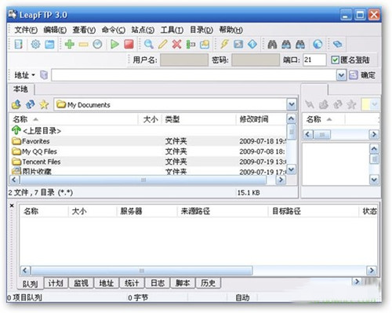Viewport: 392px width, 313px height.
Task: Toggle the 匿名登陆 anonymous login checkbox
Action: pyautogui.click(x=335, y=60)
